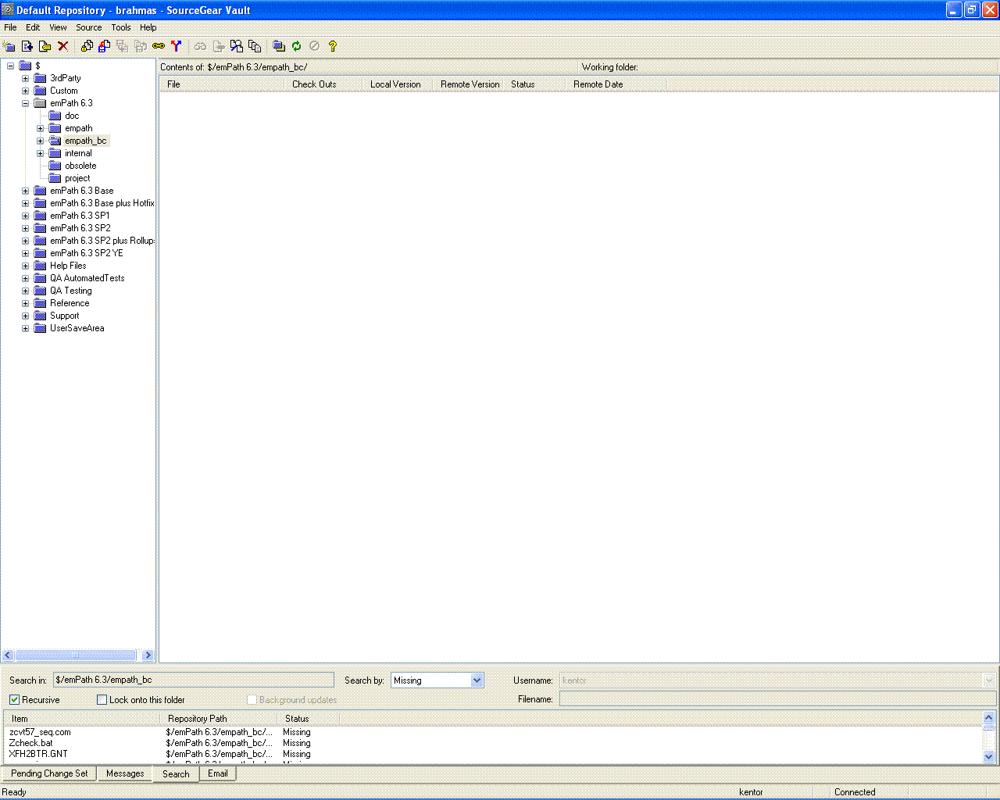The height and width of the screenshot is (800, 1000).
Task: Open the Search by Missing dropdown
Action: coord(477,680)
